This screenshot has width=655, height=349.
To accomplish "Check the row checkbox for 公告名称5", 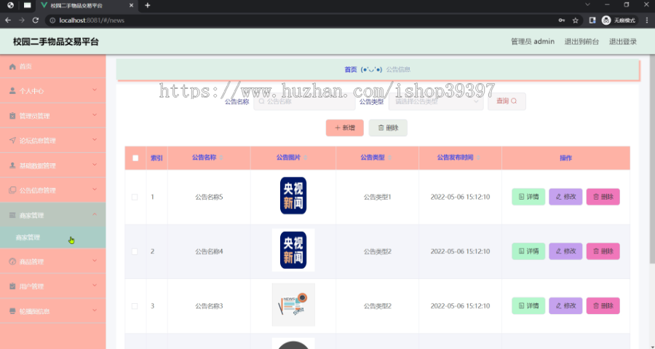I will (135, 197).
